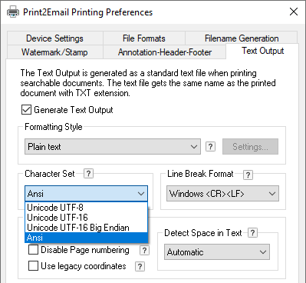Click the Settings... button

point(250,147)
